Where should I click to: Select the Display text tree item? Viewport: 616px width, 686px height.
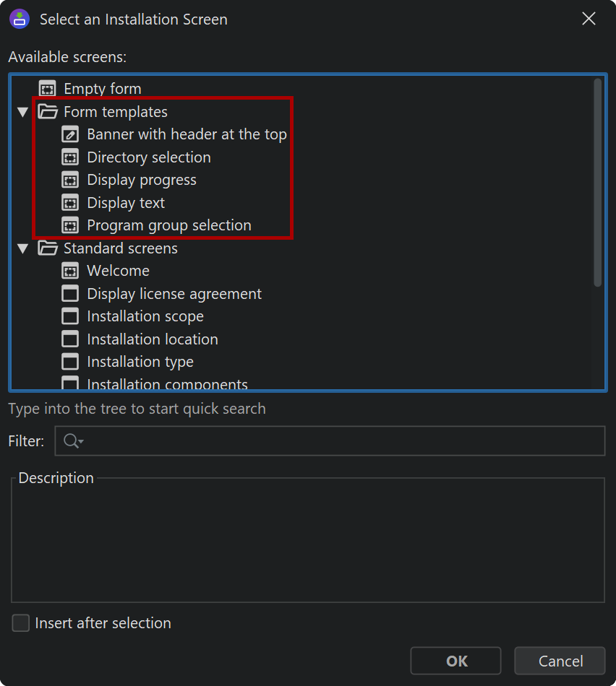(126, 203)
